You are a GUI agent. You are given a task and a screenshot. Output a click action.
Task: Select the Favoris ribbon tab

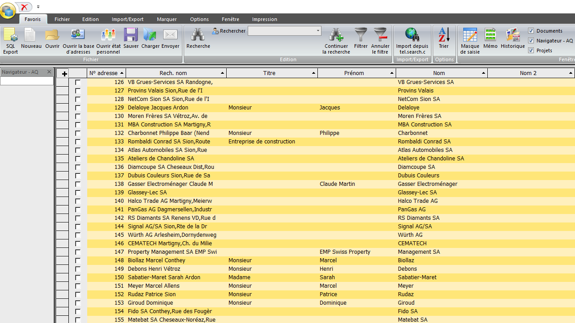[33, 19]
